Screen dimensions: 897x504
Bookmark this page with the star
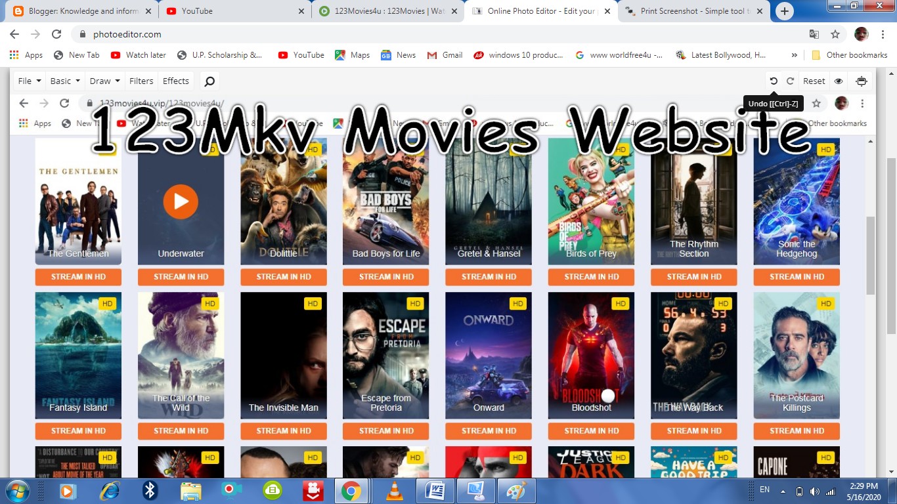click(x=835, y=34)
